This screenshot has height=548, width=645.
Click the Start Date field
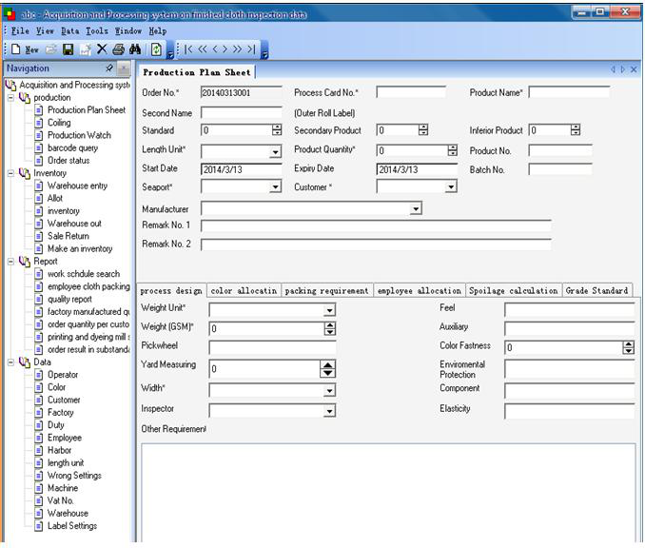point(242,169)
